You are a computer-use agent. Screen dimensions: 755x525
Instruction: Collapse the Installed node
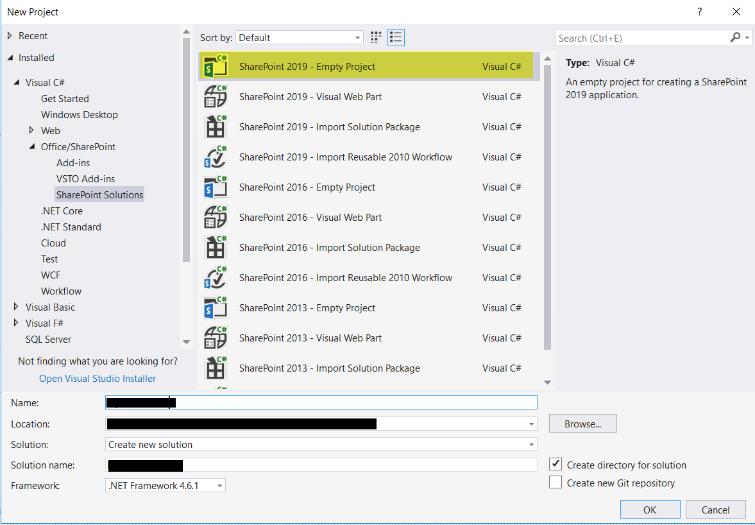point(10,58)
